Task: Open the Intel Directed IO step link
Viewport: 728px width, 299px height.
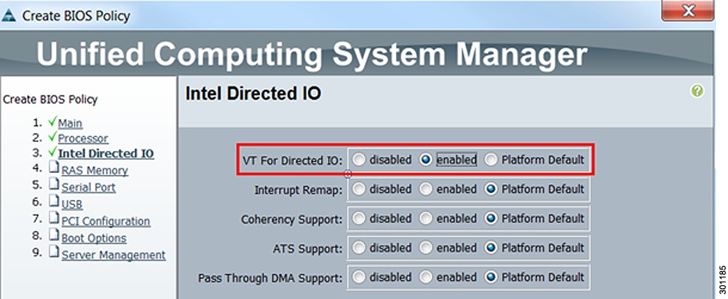Action: 106,154
